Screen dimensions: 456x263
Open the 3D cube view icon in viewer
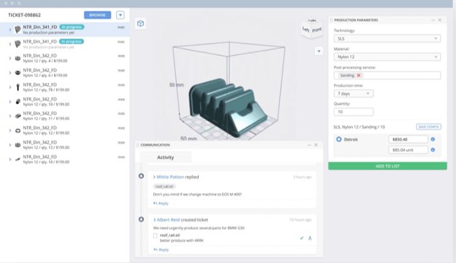point(141,23)
